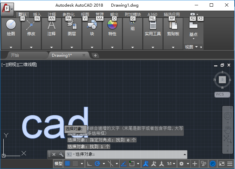This screenshot has width=235, height=169.
Task: Open the 输出 ribbon tab
Action: point(114,14)
